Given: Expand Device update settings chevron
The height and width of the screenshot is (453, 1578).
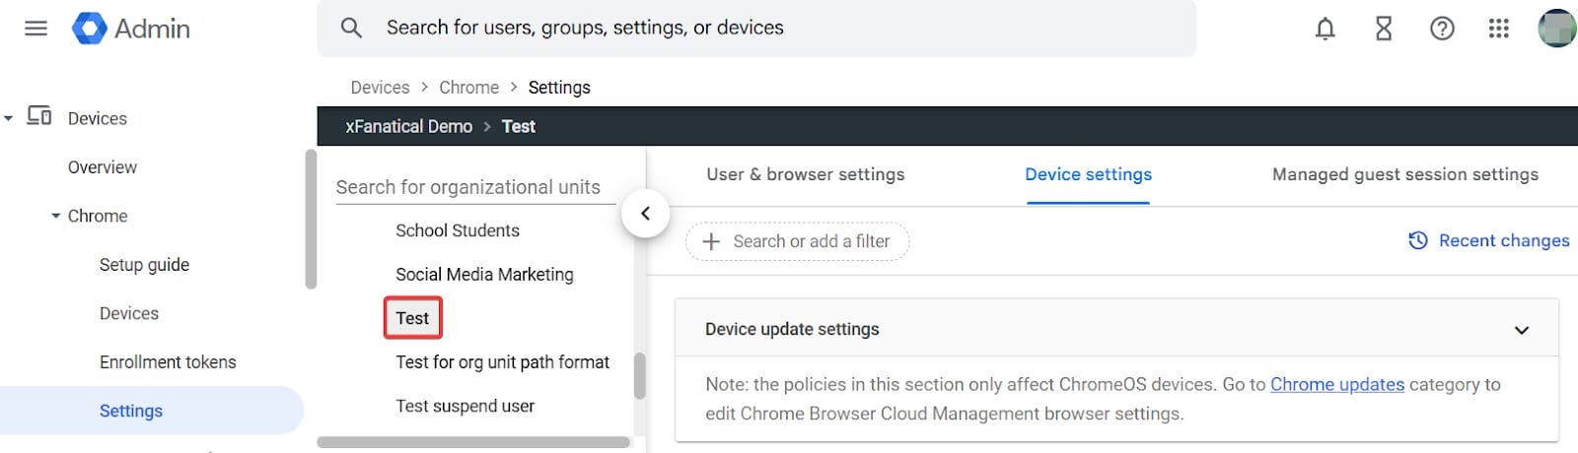Looking at the screenshot, I should (1521, 330).
